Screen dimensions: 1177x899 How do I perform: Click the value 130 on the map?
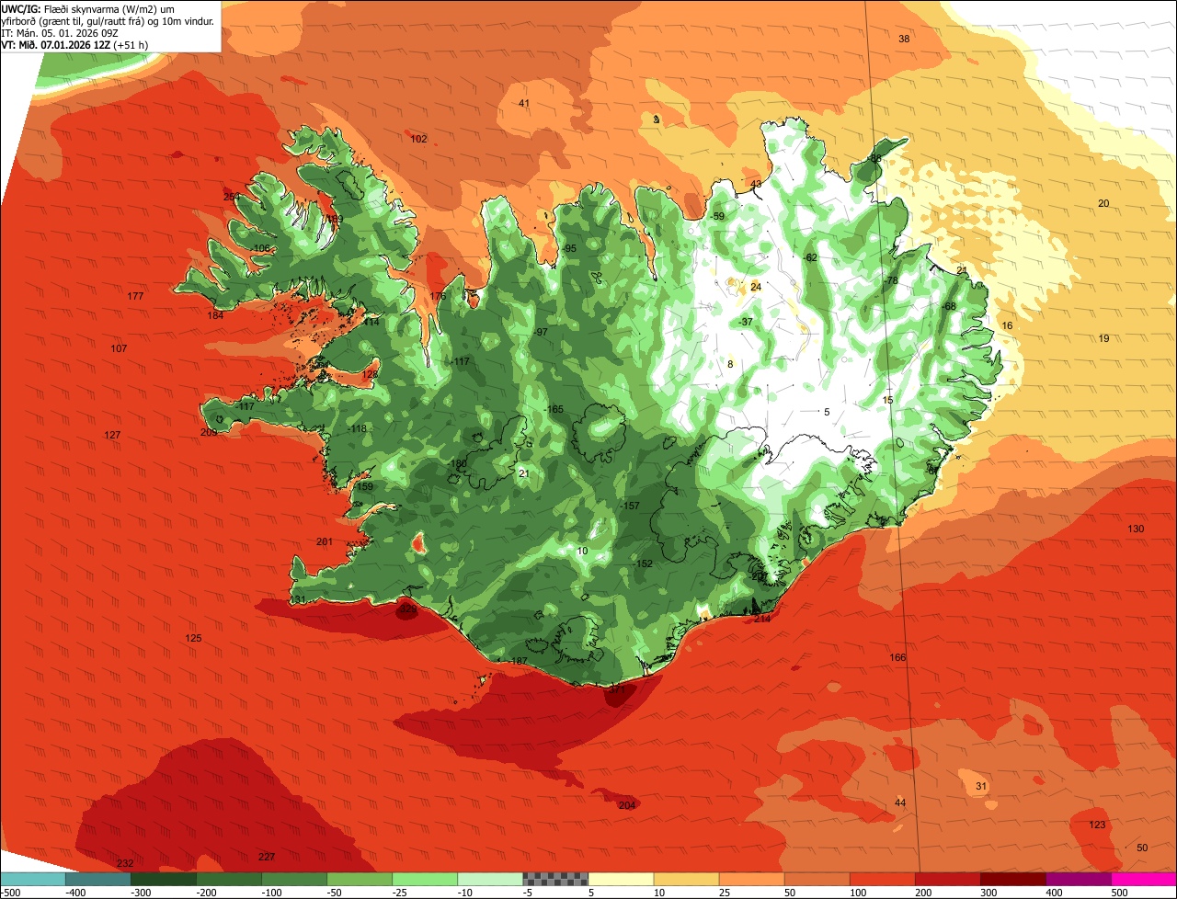point(1136,529)
